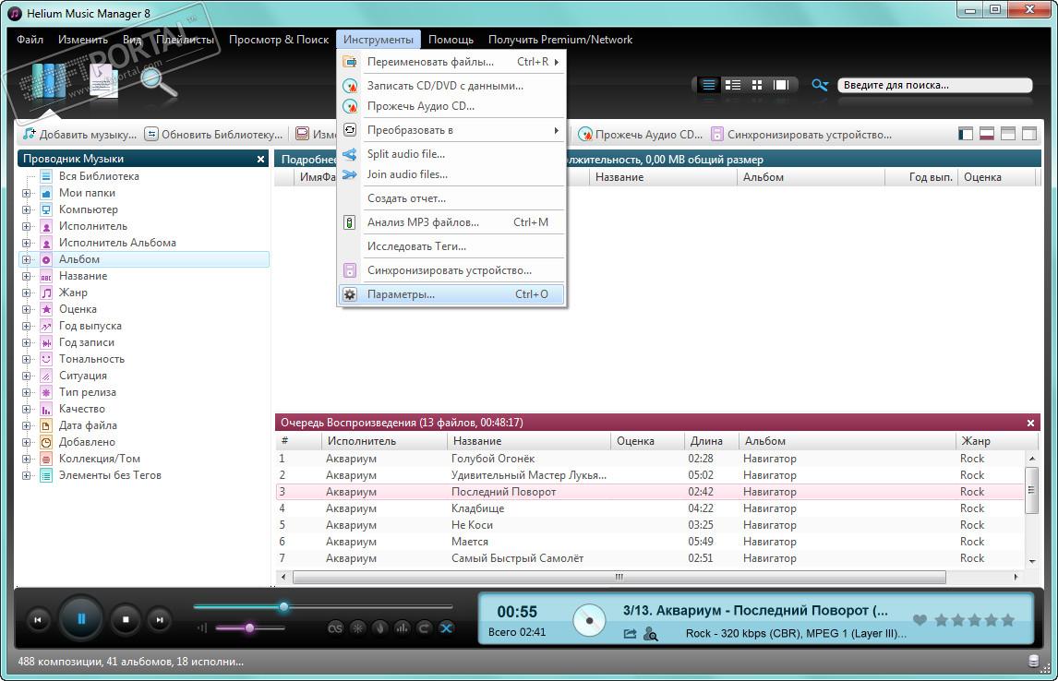This screenshot has width=1058, height=681.
Task: Toggle shuffle mode in player
Action: pyautogui.click(x=446, y=627)
